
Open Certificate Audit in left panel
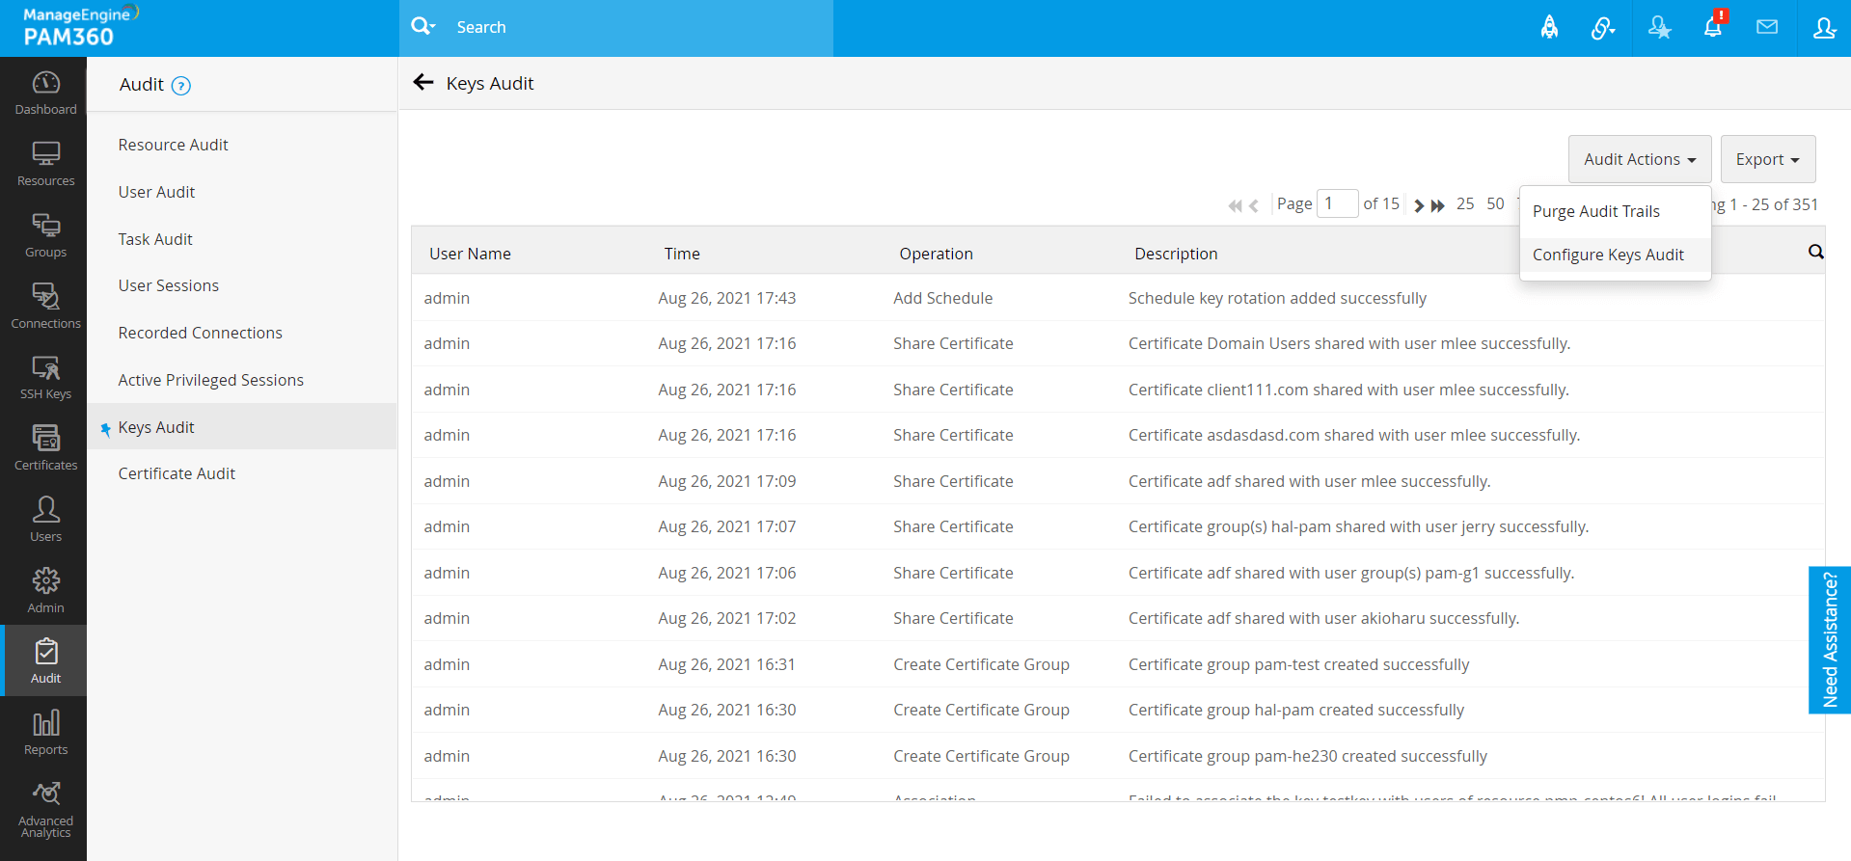(177, 473)
